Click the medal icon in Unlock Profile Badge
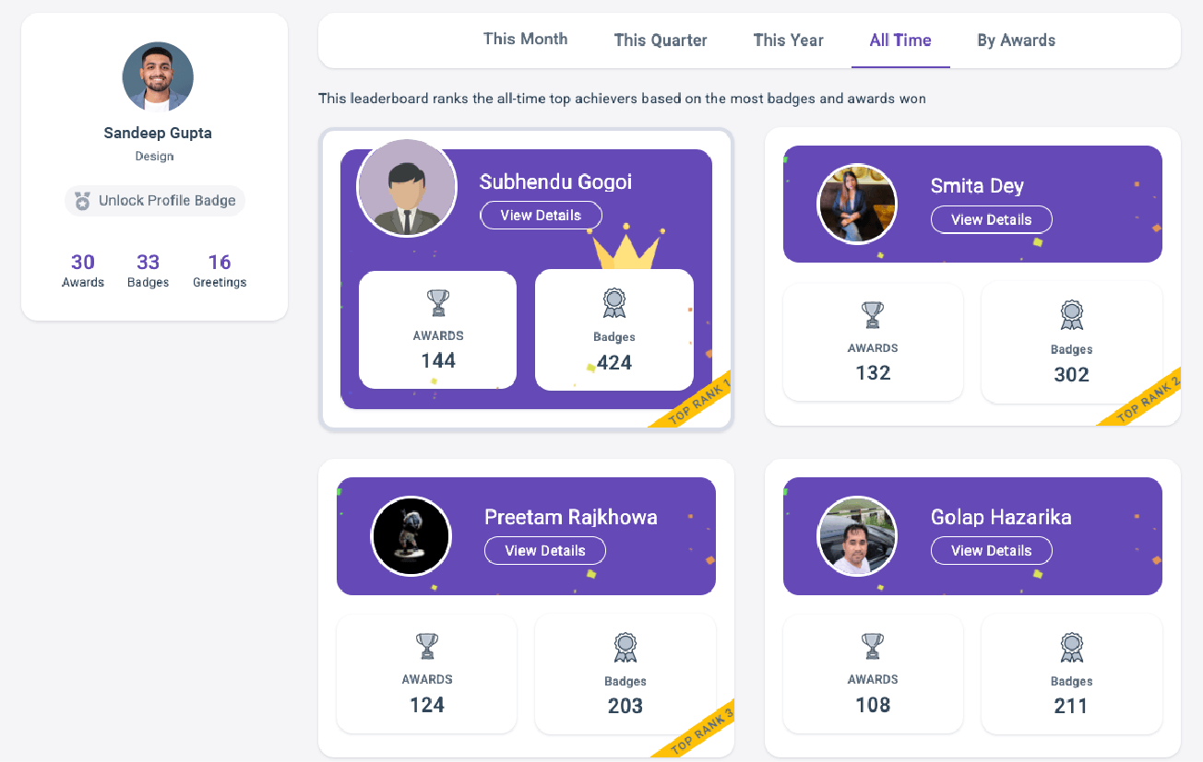Image resolution: width=1203 pixels, height=762 pixels. pyautogui.click(x=82, y=201)
